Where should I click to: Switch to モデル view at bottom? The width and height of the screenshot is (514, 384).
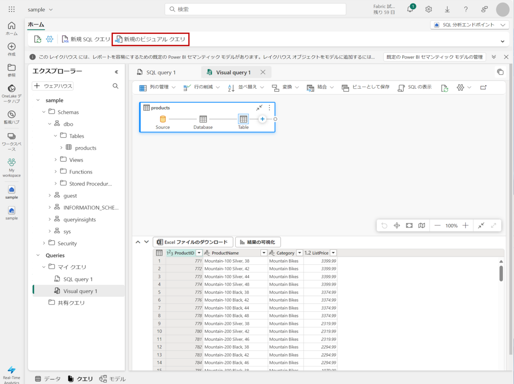point(112,379)
